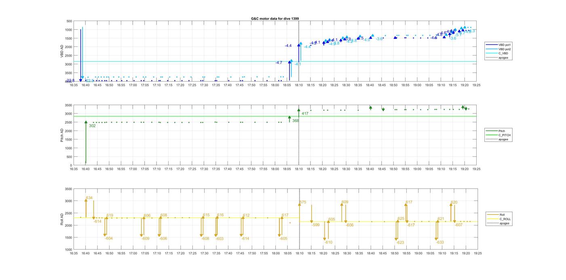566x280 pixels.
Task: Click the pitch data label '302'
Action: [x=92, y=126]
